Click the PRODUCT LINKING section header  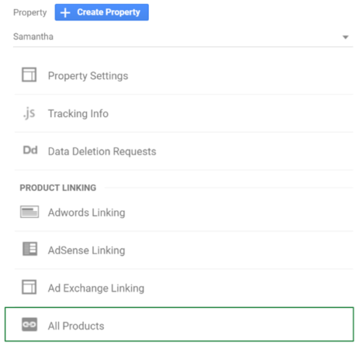point(58,188)
